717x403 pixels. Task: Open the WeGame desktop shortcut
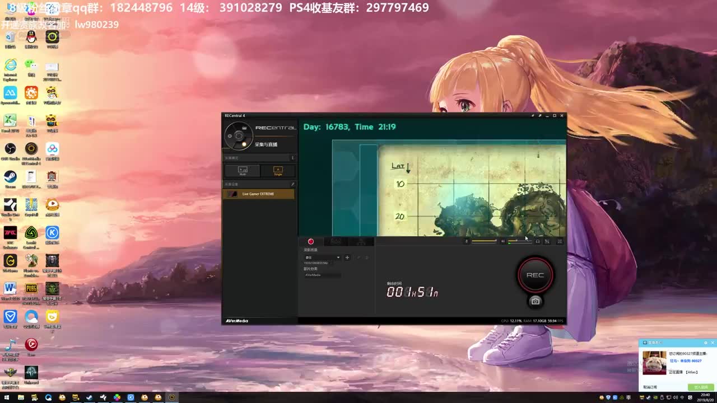tap(10, 263)
